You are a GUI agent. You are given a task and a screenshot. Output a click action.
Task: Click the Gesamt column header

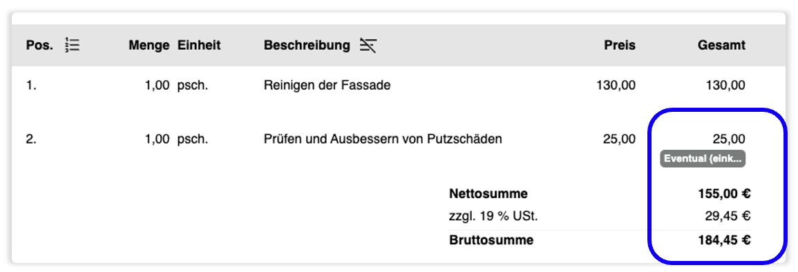pos(721,46)
